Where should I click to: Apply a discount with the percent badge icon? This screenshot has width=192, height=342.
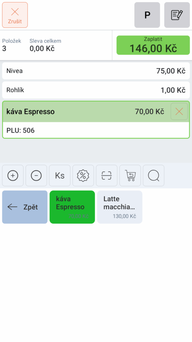coord(83,176)
